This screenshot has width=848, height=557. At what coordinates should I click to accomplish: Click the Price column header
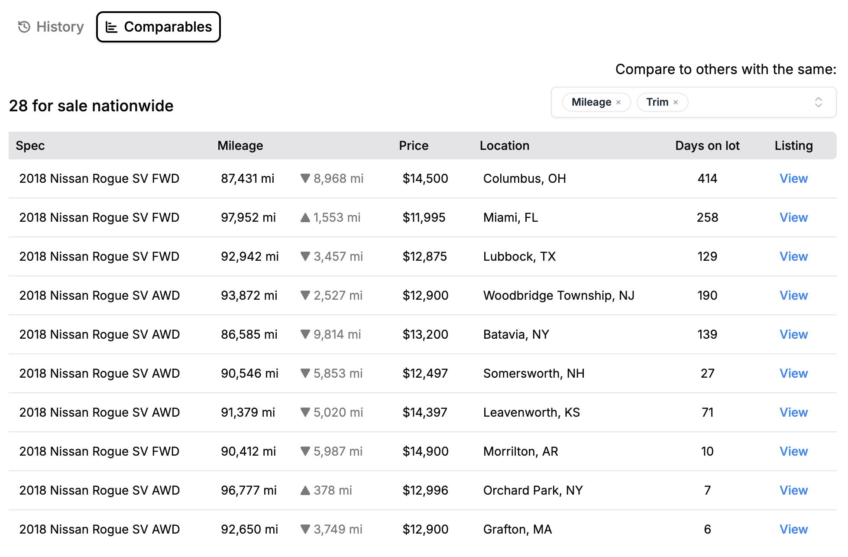point(414,146)
